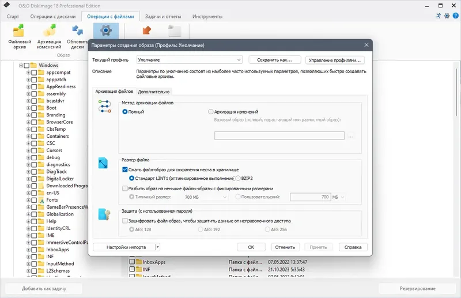Select the Globalization folder in tree
Viewport: 461px width, 298px height.
(60, 214)
